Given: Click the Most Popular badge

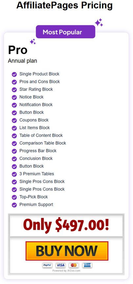Looking at the screenshot, I should pos(65,32).
